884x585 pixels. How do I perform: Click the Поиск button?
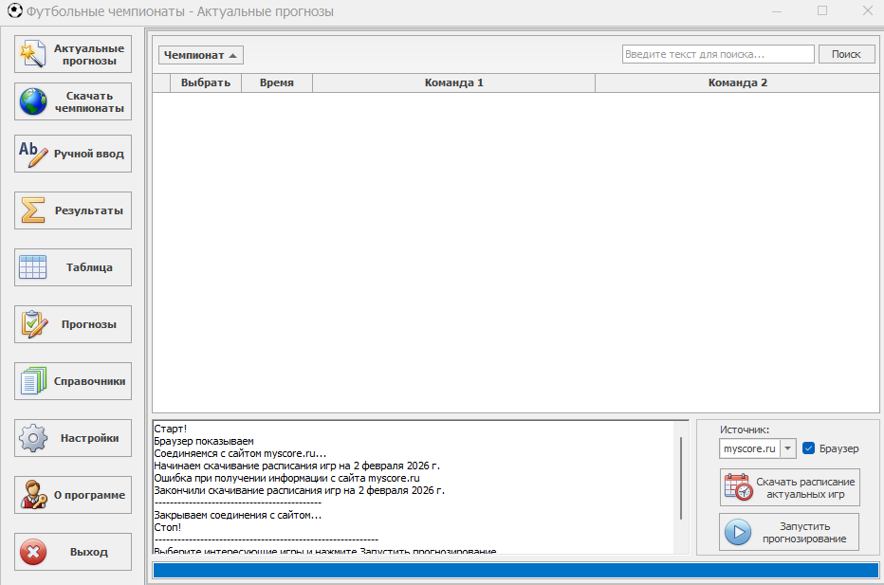click(x=846, y=54)
